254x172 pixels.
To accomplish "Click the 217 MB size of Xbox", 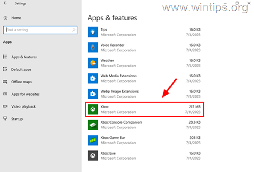I will coord(195,107).
